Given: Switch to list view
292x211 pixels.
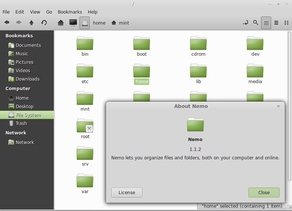Looking at the screenshot, I should (x=276, y=23).
